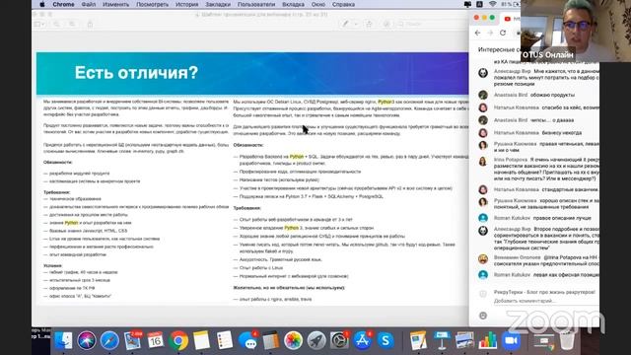Click zoom in magnifier in Preview toolbar

(72, 24)
